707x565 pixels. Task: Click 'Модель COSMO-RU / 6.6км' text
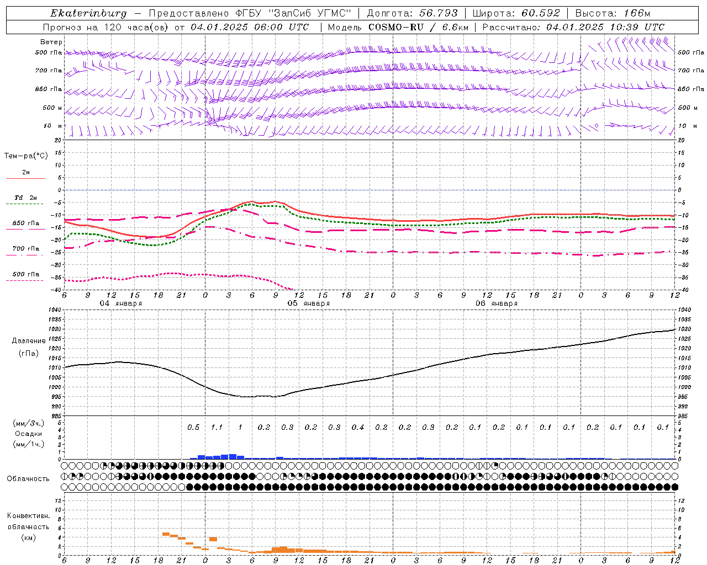point(398,27)
